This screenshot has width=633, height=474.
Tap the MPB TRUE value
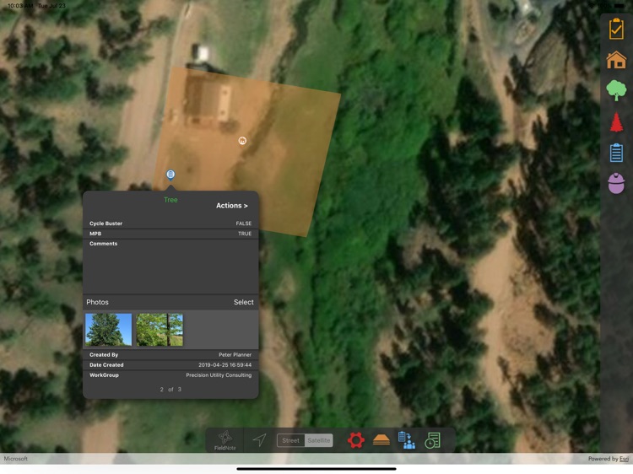click(x=245, y=234)
